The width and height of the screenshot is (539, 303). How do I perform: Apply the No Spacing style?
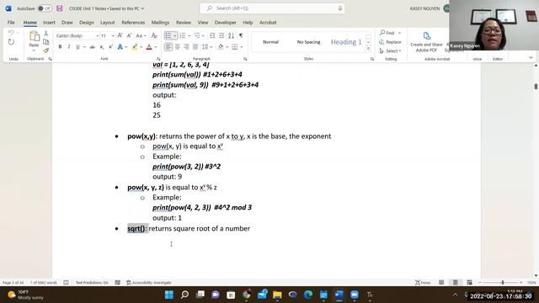[x=308, y=42]
